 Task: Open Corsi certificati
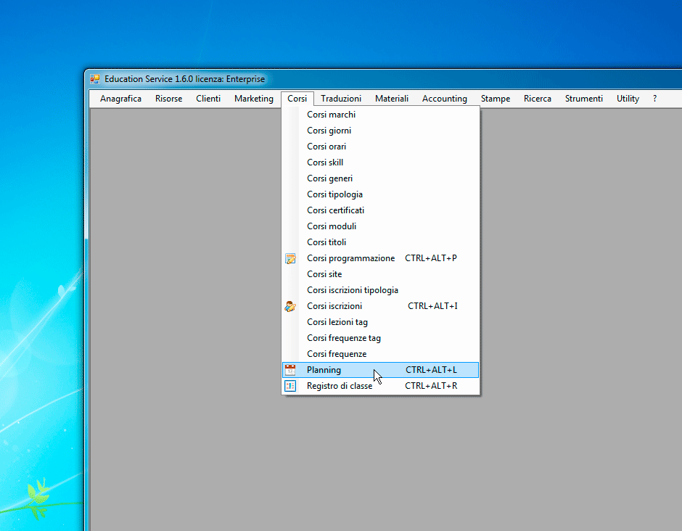381,210
